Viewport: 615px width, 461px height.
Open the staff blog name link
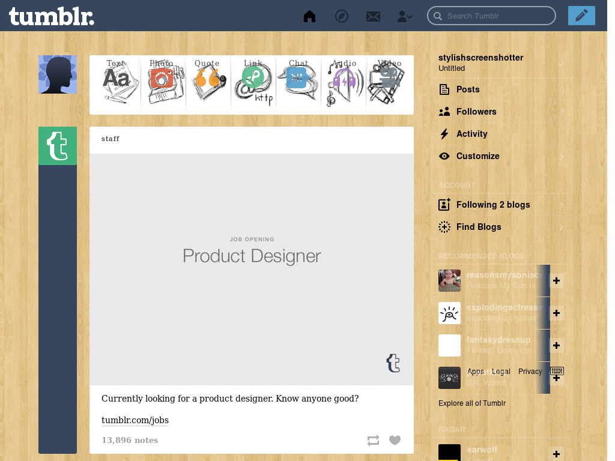(x=111, y=139)
